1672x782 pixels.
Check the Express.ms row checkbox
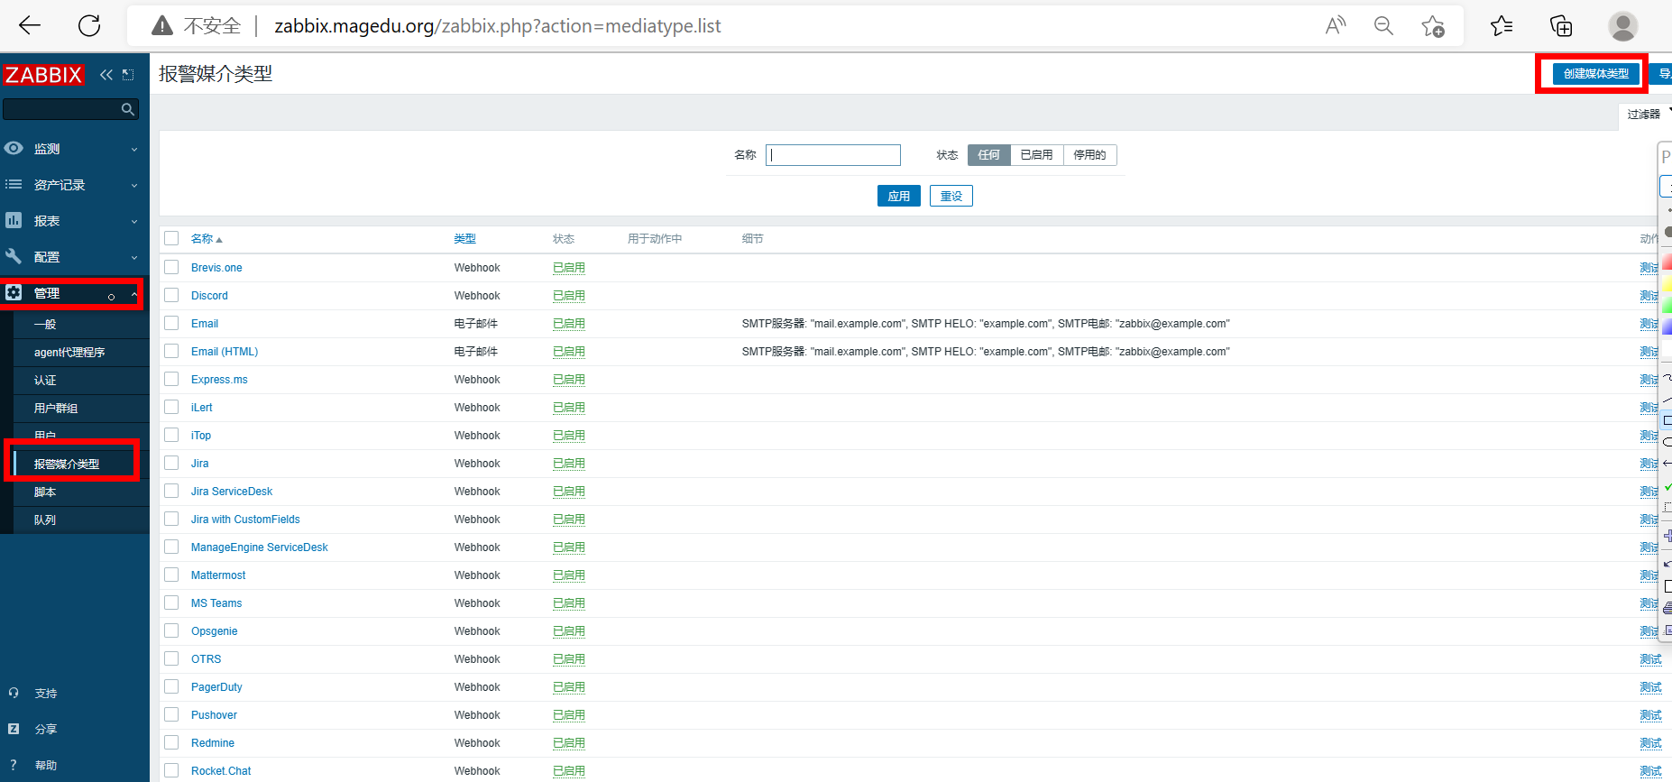pos(171,379)
